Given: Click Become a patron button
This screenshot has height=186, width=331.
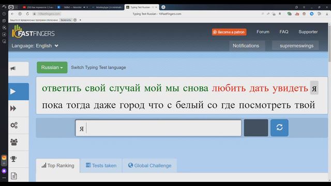Looking at the screenshot, I should click(229, 32).
